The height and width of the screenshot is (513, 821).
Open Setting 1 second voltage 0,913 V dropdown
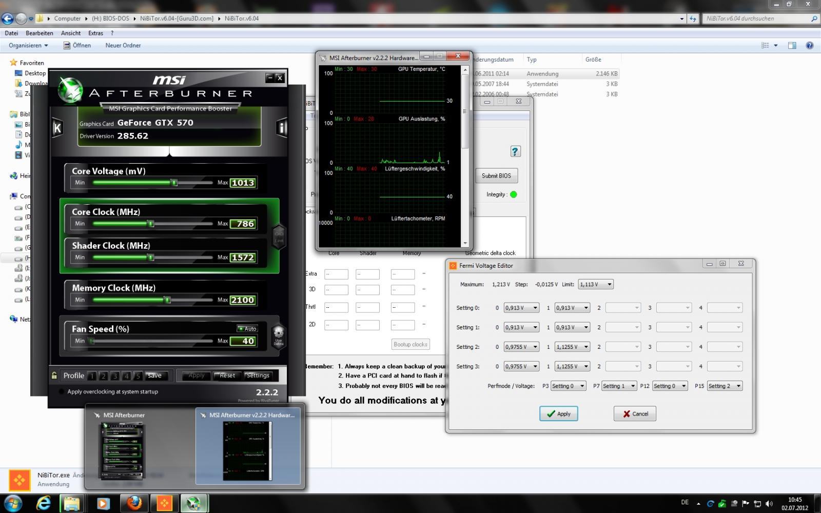point(572,327)
